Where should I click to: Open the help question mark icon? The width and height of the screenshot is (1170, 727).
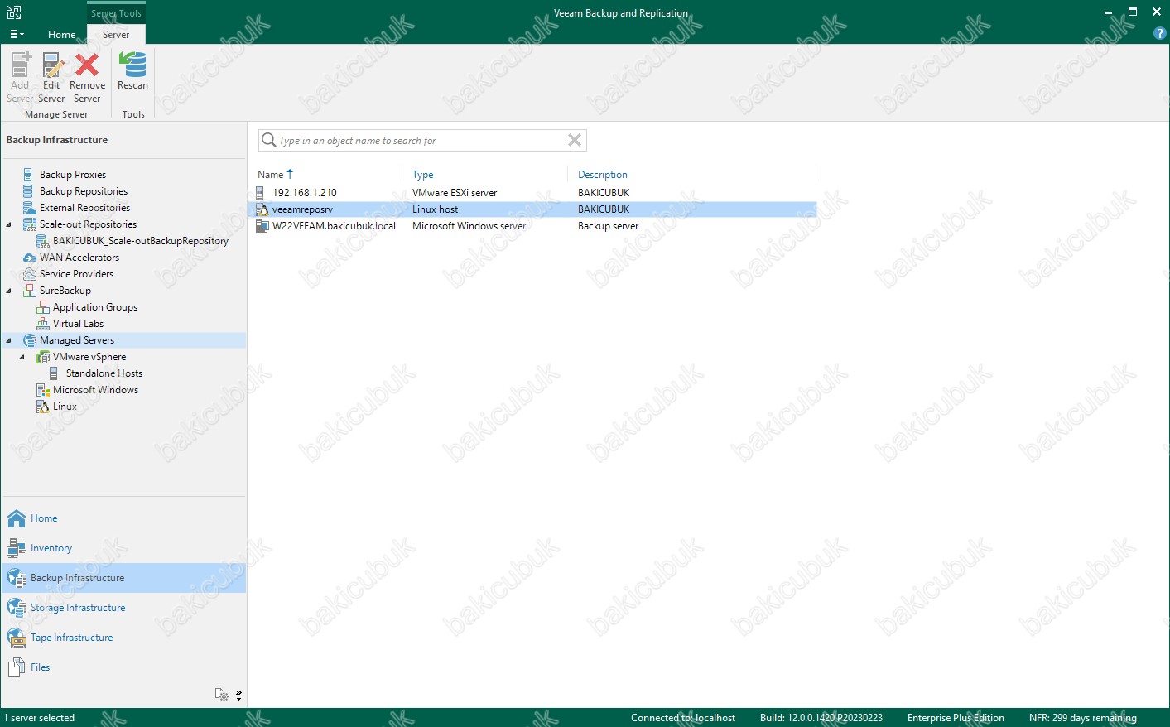(1159, 33)
